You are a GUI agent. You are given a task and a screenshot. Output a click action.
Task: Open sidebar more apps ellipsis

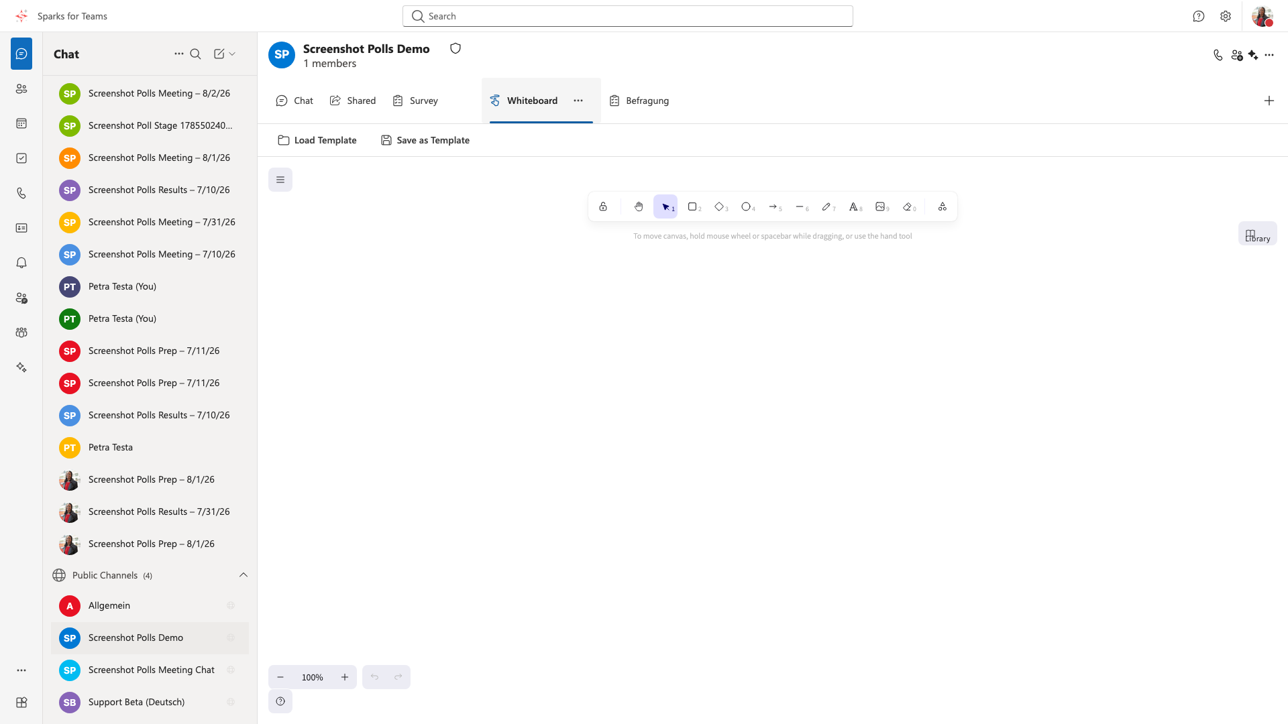21,670
